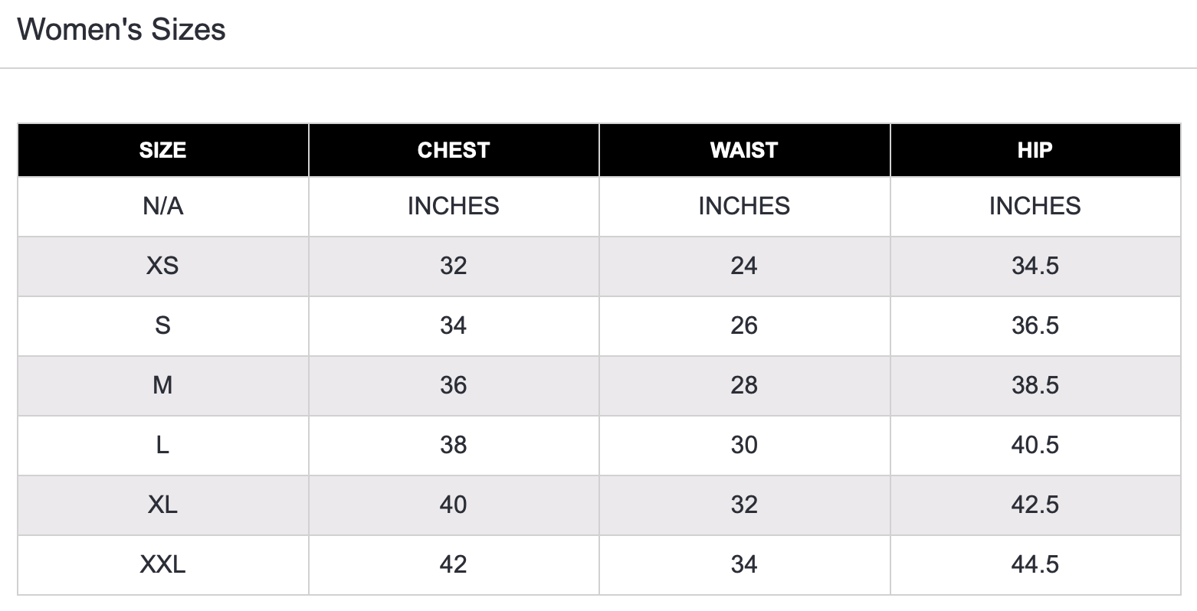Viewport: 1197px width, 611px height.
Task: Click the M size row label
Action: (162, 385)
